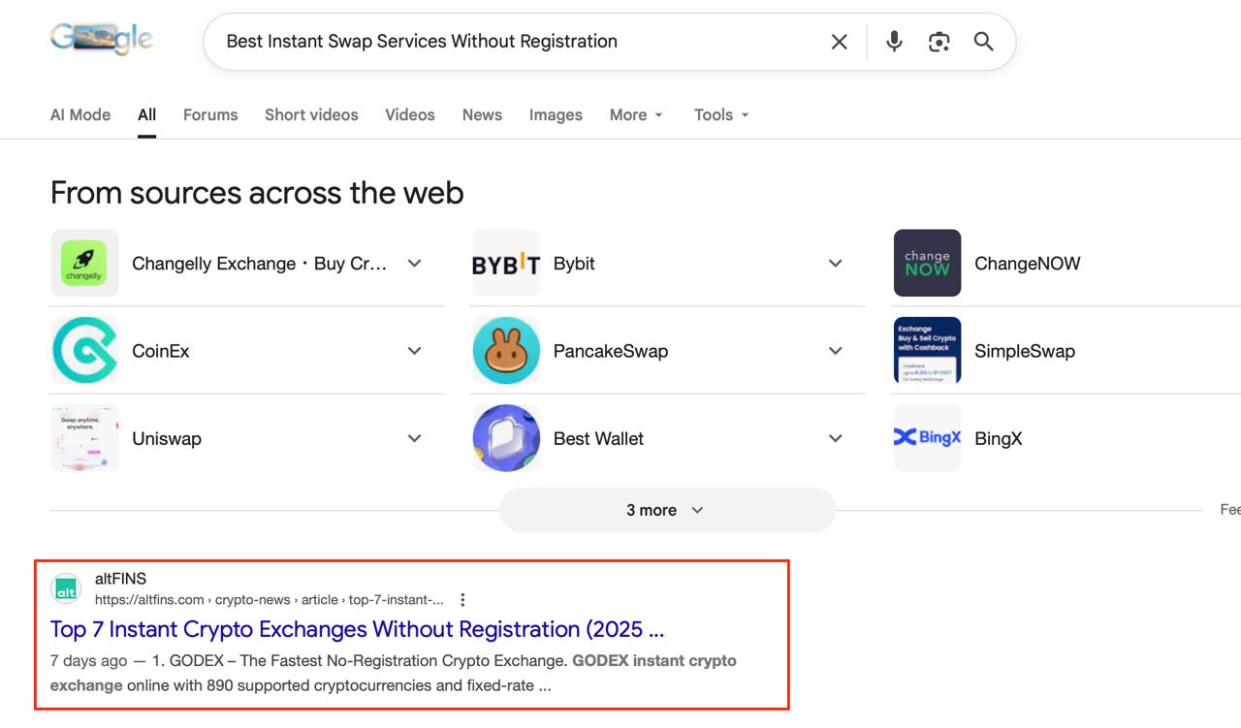Viewport: 1241px width, 728px height.
Task: Click the Google doodle logo
Action: (102, 39)
